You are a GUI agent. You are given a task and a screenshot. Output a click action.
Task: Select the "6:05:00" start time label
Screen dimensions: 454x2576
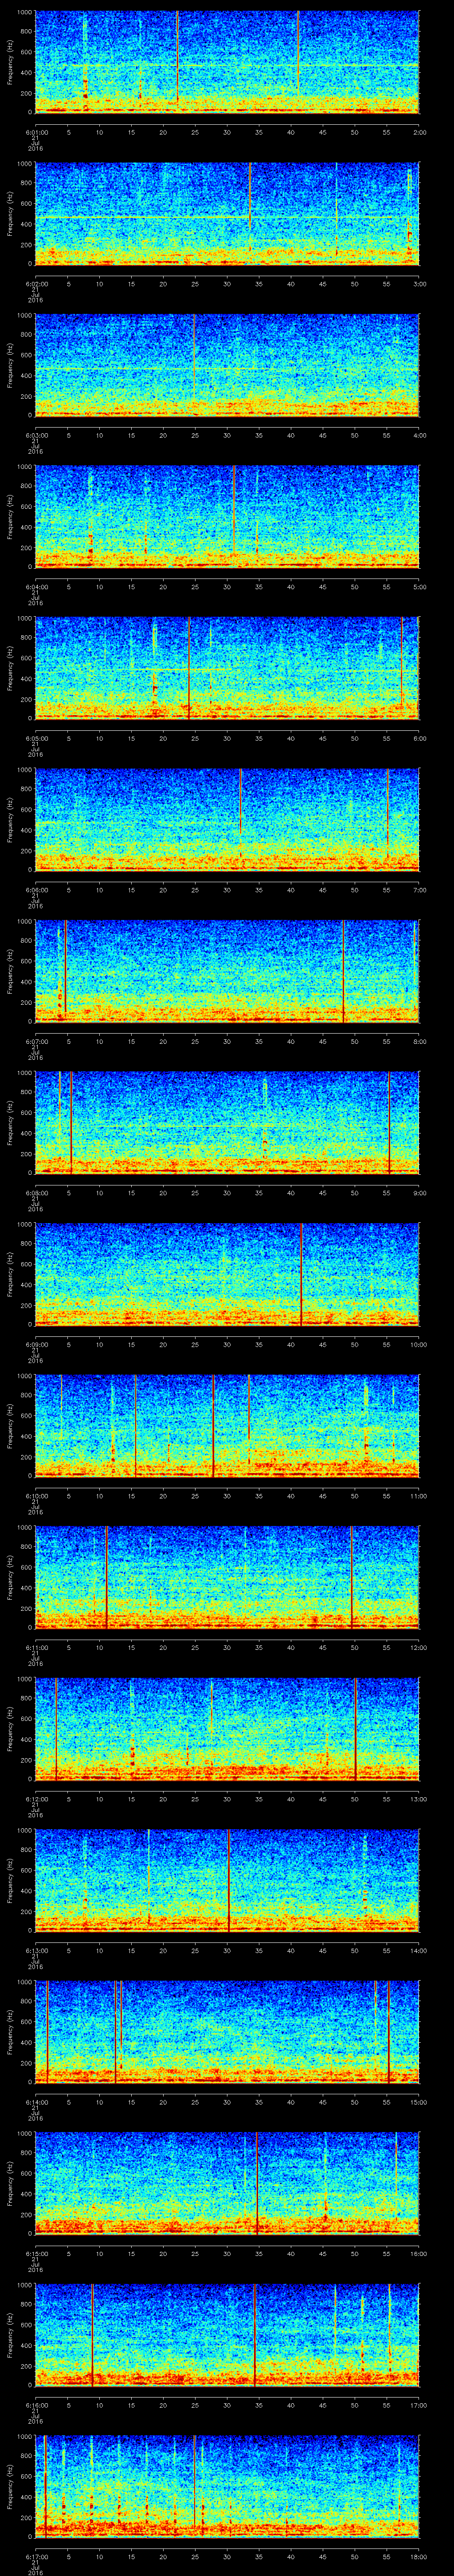tap(36, 738)
